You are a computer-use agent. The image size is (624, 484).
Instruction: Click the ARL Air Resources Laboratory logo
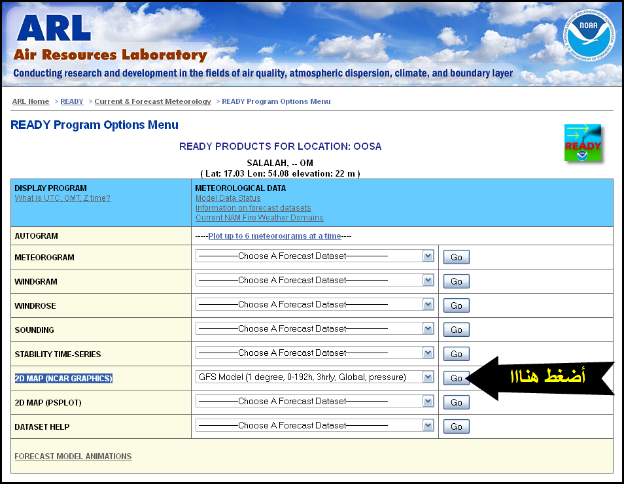[111, 38]
